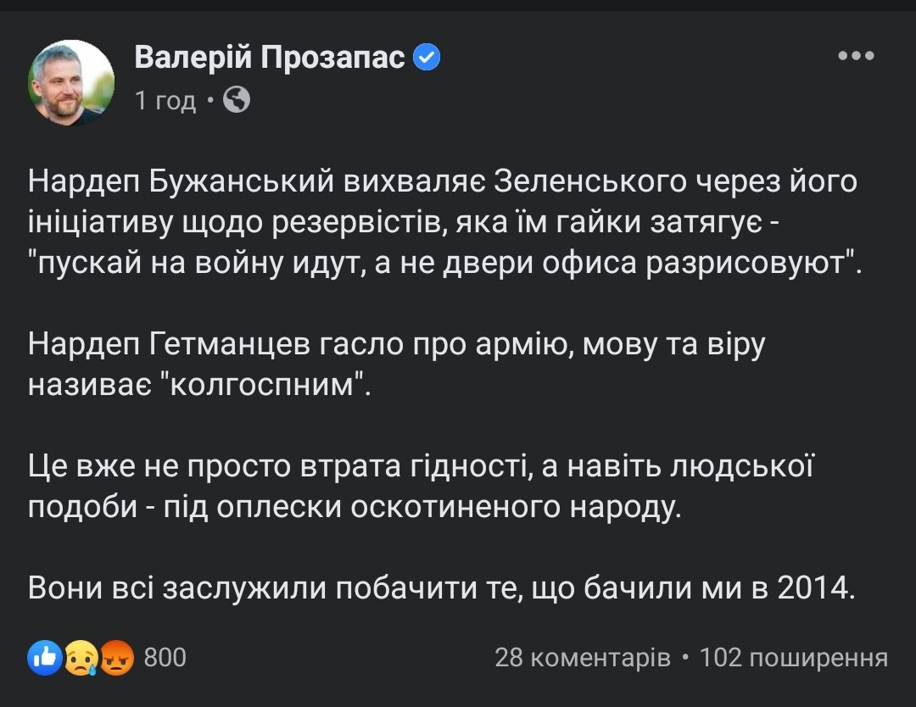
Task: Click the sad crying reaction emoji
Action: click(81, 658)
